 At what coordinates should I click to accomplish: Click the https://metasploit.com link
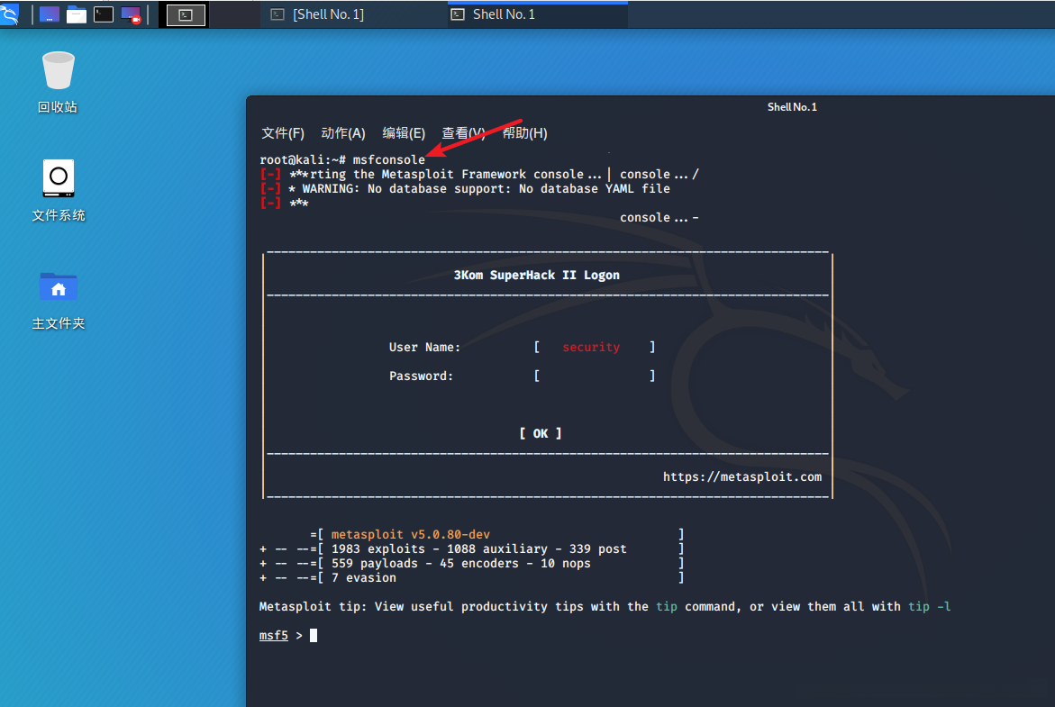coord(741,477)
